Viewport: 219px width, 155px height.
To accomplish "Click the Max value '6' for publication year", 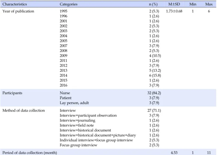I will pos(209,11).
